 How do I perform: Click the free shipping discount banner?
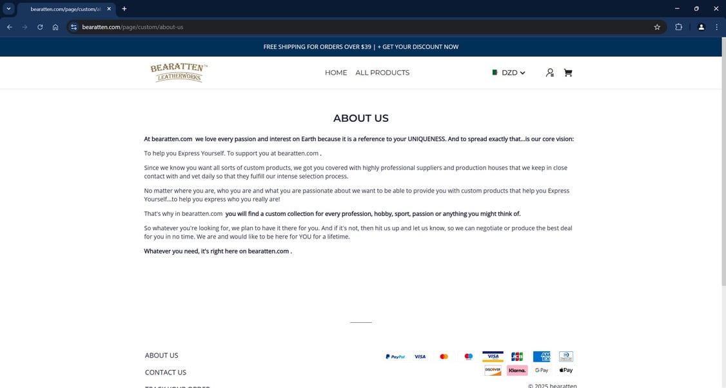point(360,47)
